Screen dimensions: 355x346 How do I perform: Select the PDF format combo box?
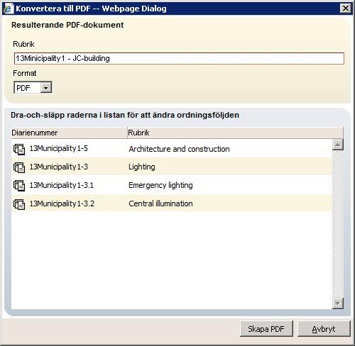tap(33, 88)
